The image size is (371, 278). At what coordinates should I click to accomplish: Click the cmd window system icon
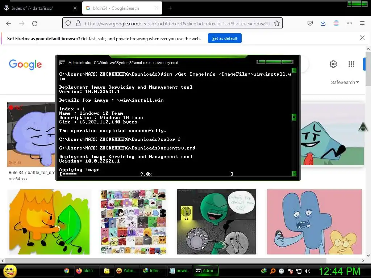tap(62, 63)
